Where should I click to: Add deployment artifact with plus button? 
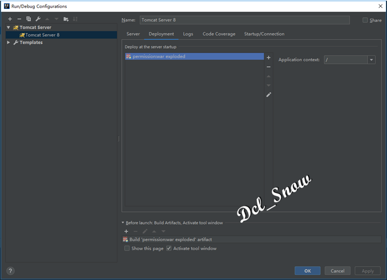click(269, 58)
